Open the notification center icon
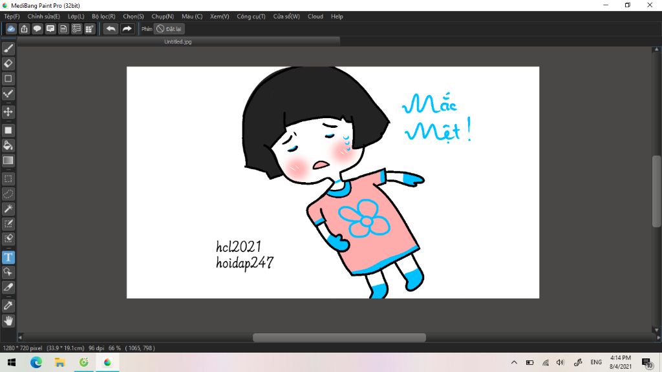Image resolution: width=662 pixels, height=372 pixels. (647, 362)
